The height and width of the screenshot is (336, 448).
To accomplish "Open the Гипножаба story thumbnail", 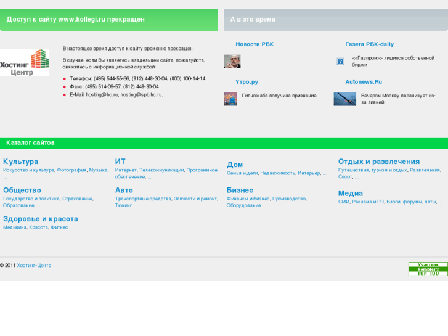I will 230,99.
